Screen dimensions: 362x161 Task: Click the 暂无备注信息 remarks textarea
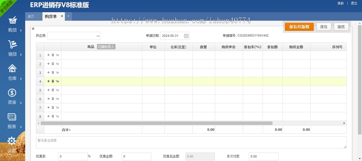point(191,142)
